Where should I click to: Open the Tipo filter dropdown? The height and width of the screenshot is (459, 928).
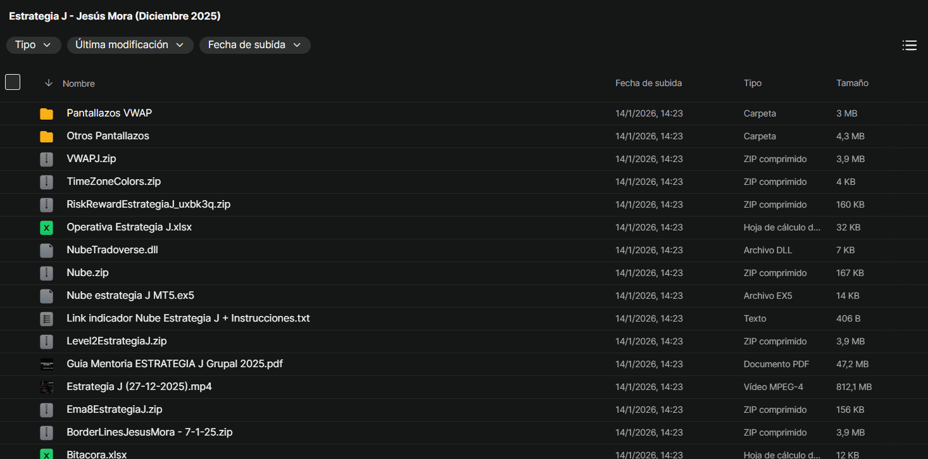[34, 45]
